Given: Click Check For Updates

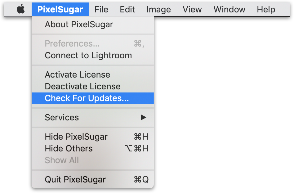Looking at the screenshot, I should point(87,98).
